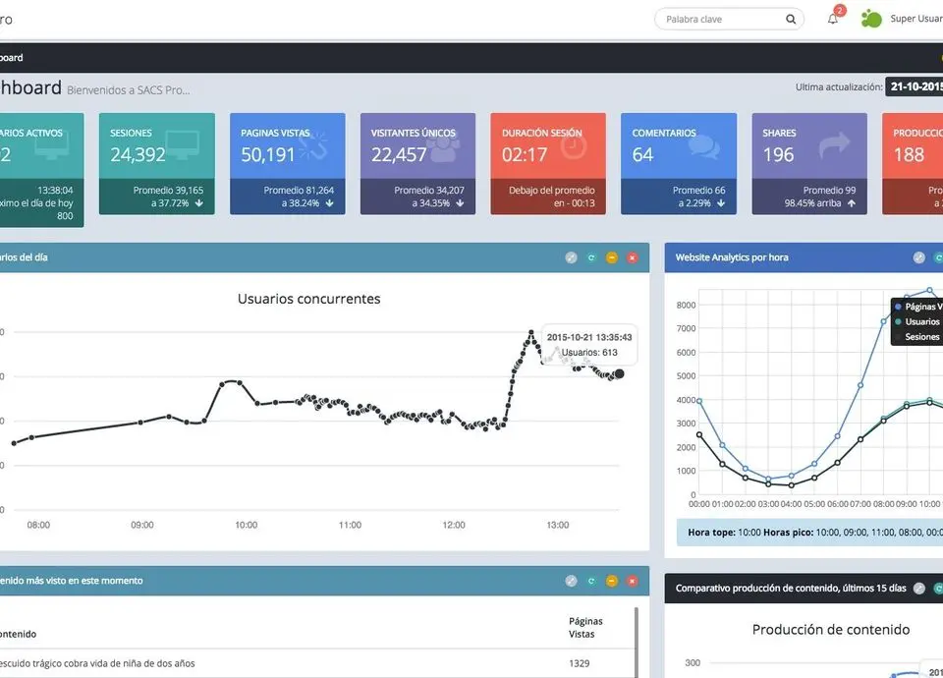Viewport: 943px width, 678px height.
Task: Collapse the Usuarios concurrentes chart panel
Action: [612, 257]
